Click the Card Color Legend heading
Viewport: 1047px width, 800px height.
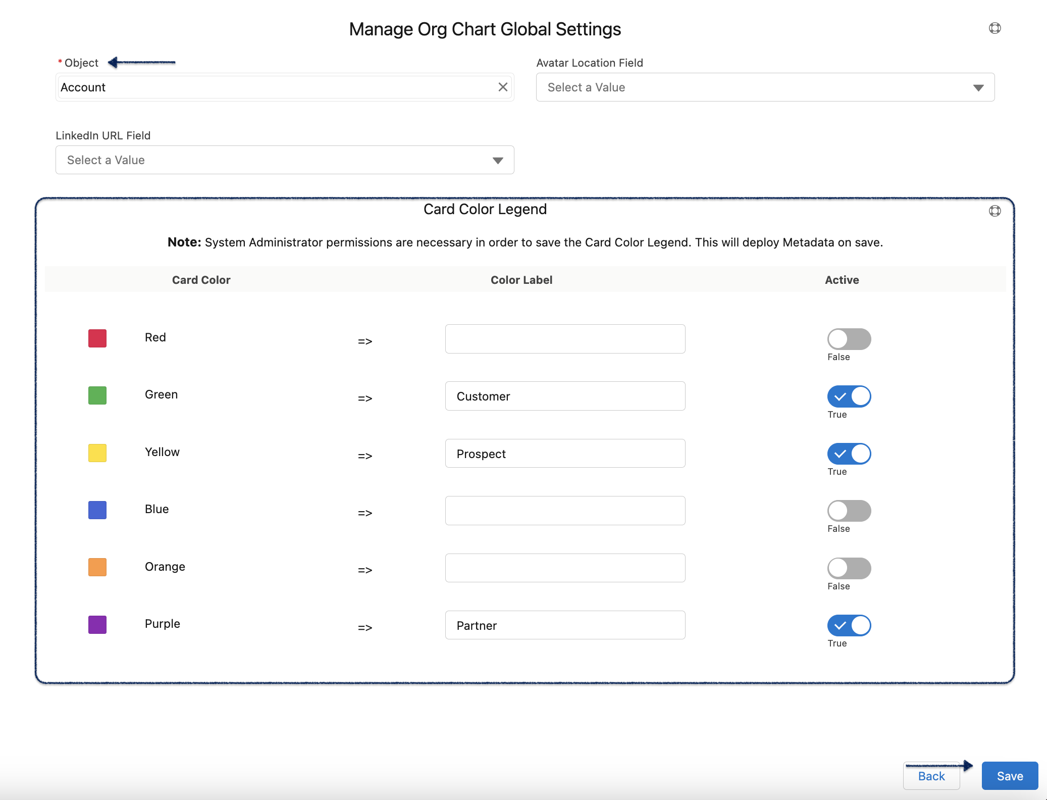[485, 209]
